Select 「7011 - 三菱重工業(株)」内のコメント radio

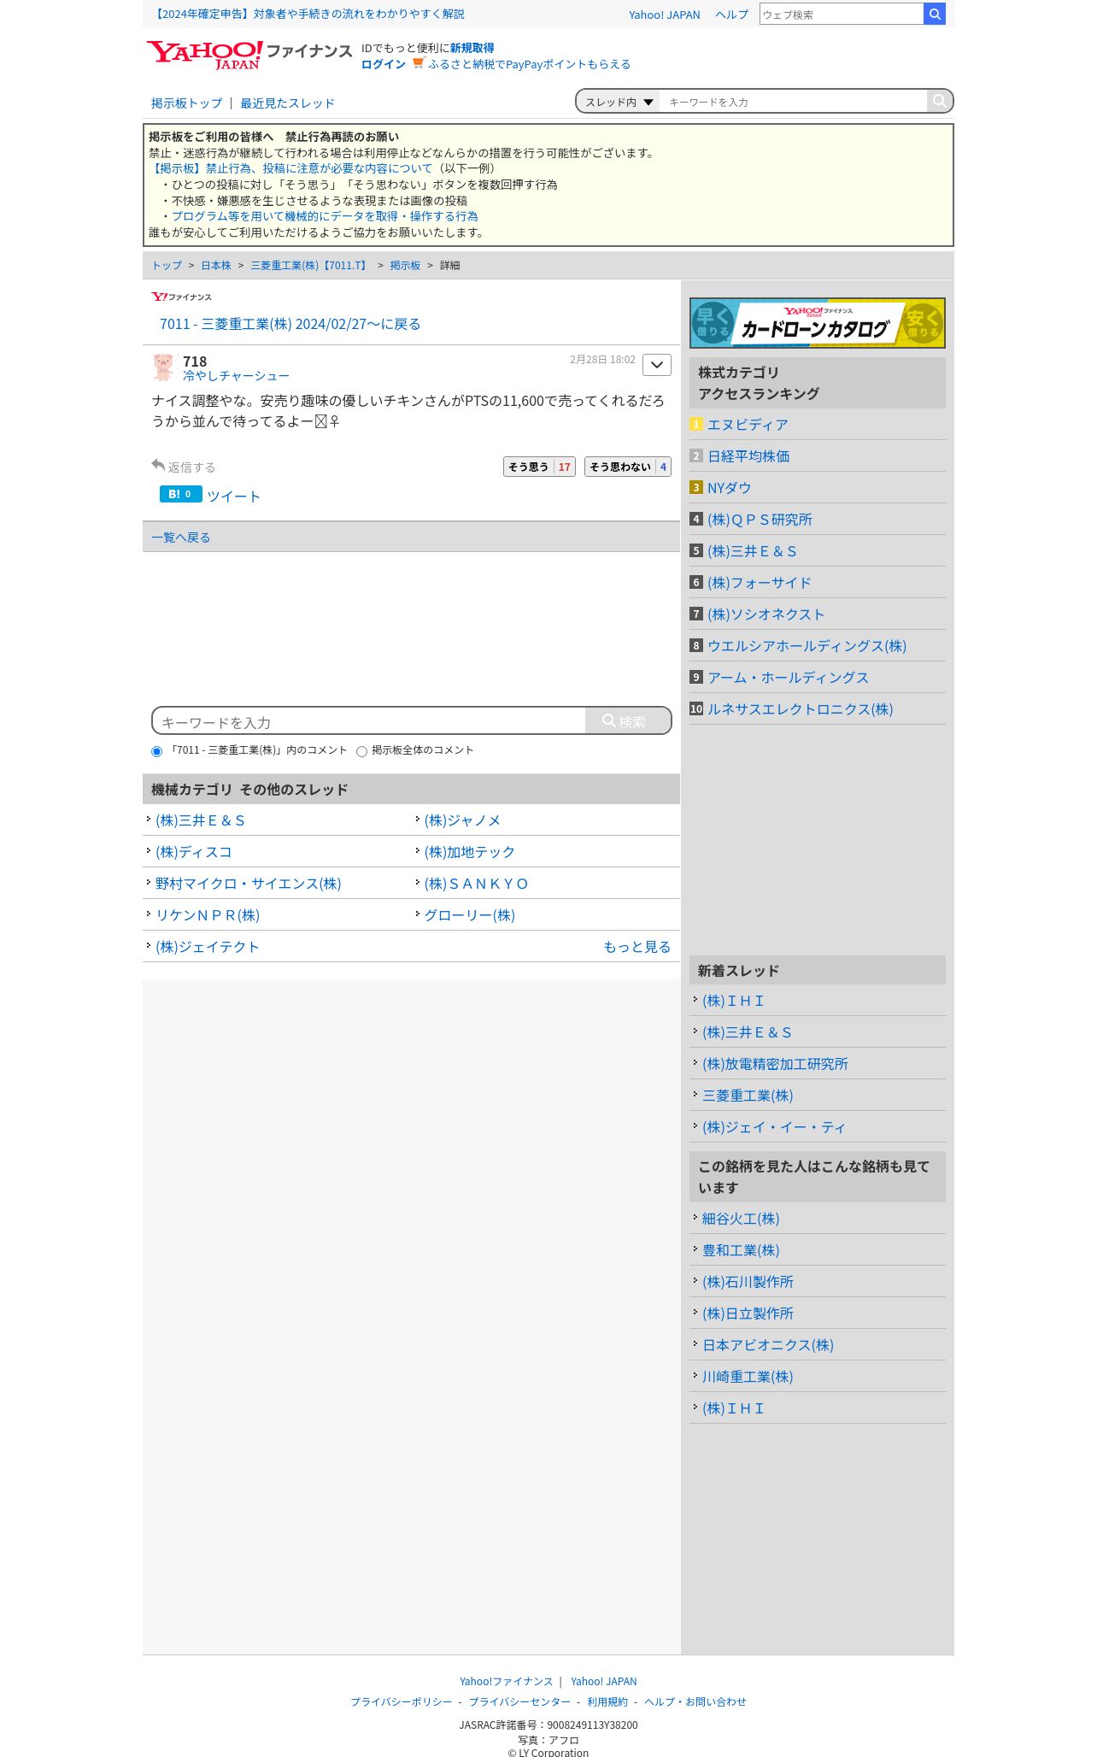point(156,751)
